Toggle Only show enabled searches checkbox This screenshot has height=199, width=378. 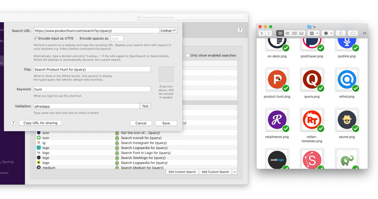pos(187,56)
